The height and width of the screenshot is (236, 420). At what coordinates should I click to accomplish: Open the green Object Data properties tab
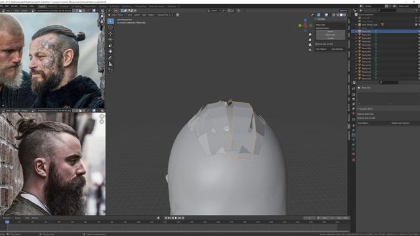click(354, 149)
